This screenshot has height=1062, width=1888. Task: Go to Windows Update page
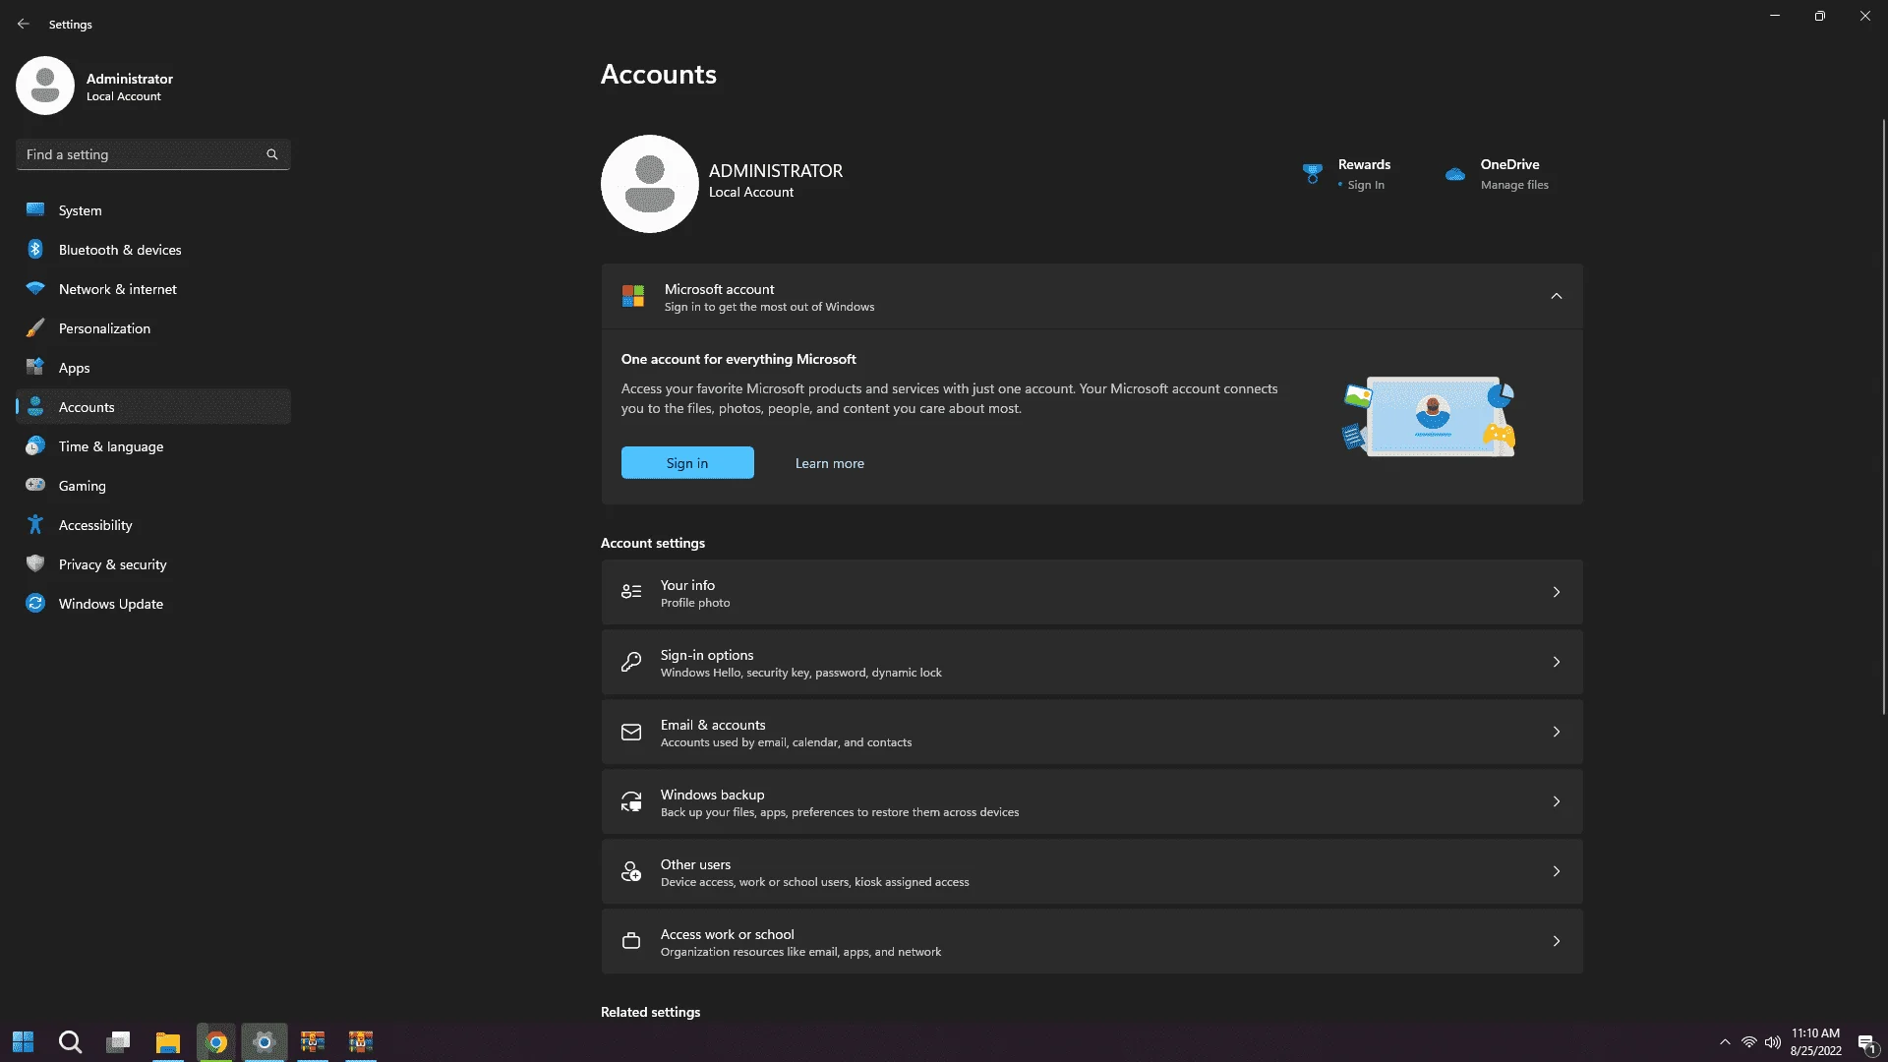(153, 604)
